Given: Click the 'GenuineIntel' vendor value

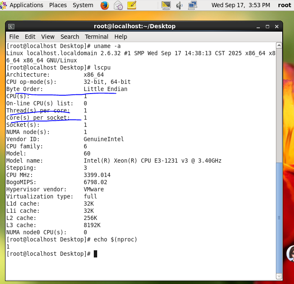Looking at the screenshot, I should (104, 139).
